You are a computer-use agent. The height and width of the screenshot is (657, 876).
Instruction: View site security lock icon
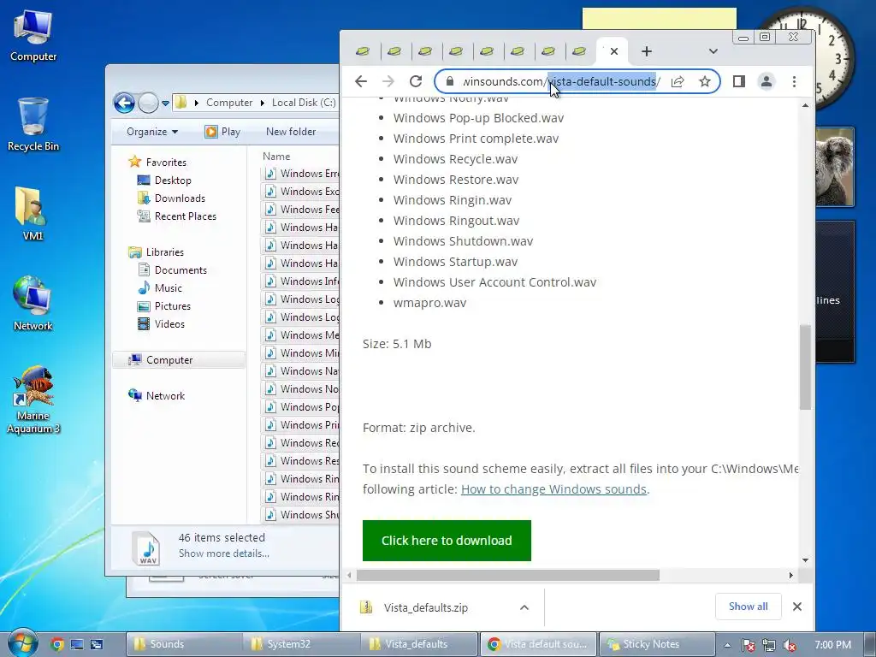pyautogui.click(x=450, y=81)
